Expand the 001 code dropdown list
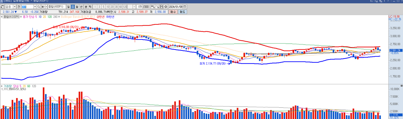 pyautogui.click(x=35, y=7)
